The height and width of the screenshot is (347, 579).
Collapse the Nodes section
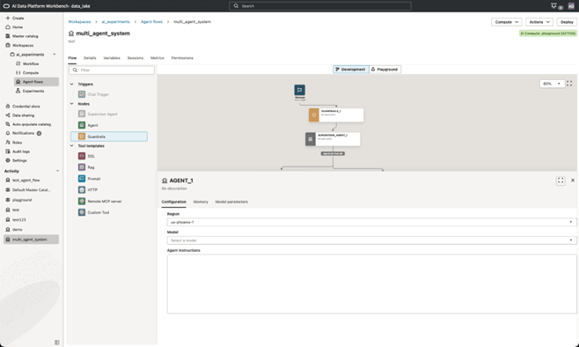pyautogui.click(x=71, y=104)
